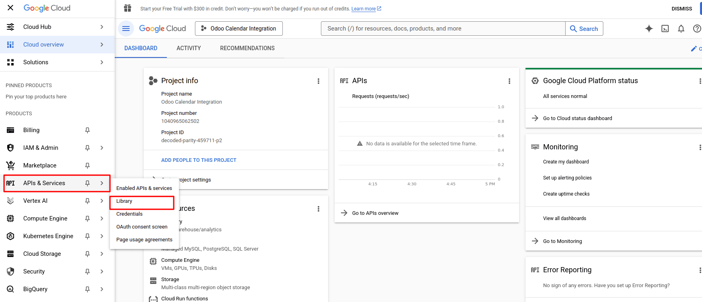Dismiss the free trial banner
Viewport: 702px width, 302px height.
click(682, 8)
